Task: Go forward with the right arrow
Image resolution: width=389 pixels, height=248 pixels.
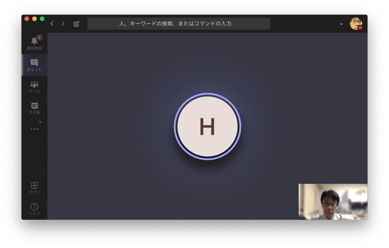Action: [x=63, y=24]
